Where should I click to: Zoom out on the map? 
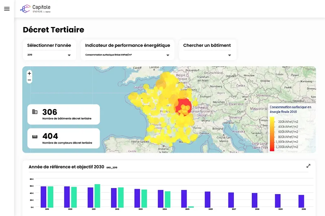(29, 80)
